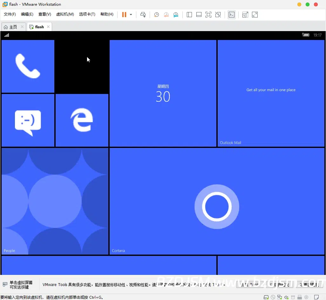Enter full screen mode
This screenshot has width=326, height=300.
[208, 15]
